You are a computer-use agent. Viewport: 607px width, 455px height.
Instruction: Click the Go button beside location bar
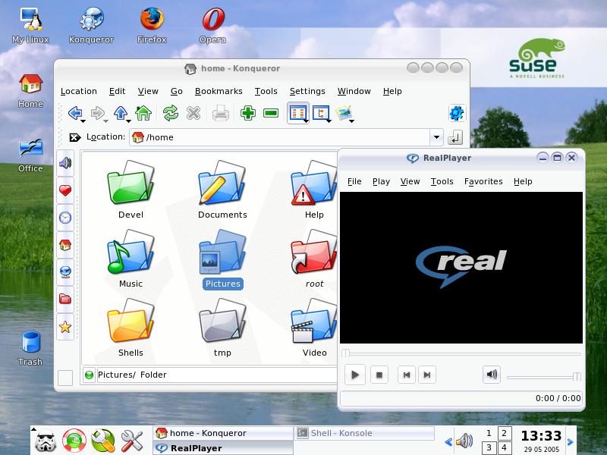coord(455,137)
